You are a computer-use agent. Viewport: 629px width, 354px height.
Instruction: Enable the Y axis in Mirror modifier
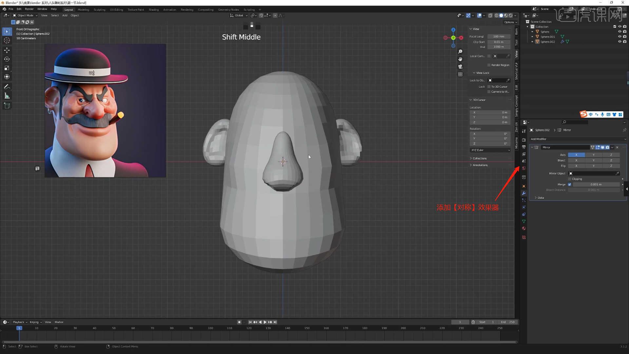point(593,154)
